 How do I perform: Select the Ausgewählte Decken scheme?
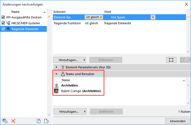click(26, 17)
